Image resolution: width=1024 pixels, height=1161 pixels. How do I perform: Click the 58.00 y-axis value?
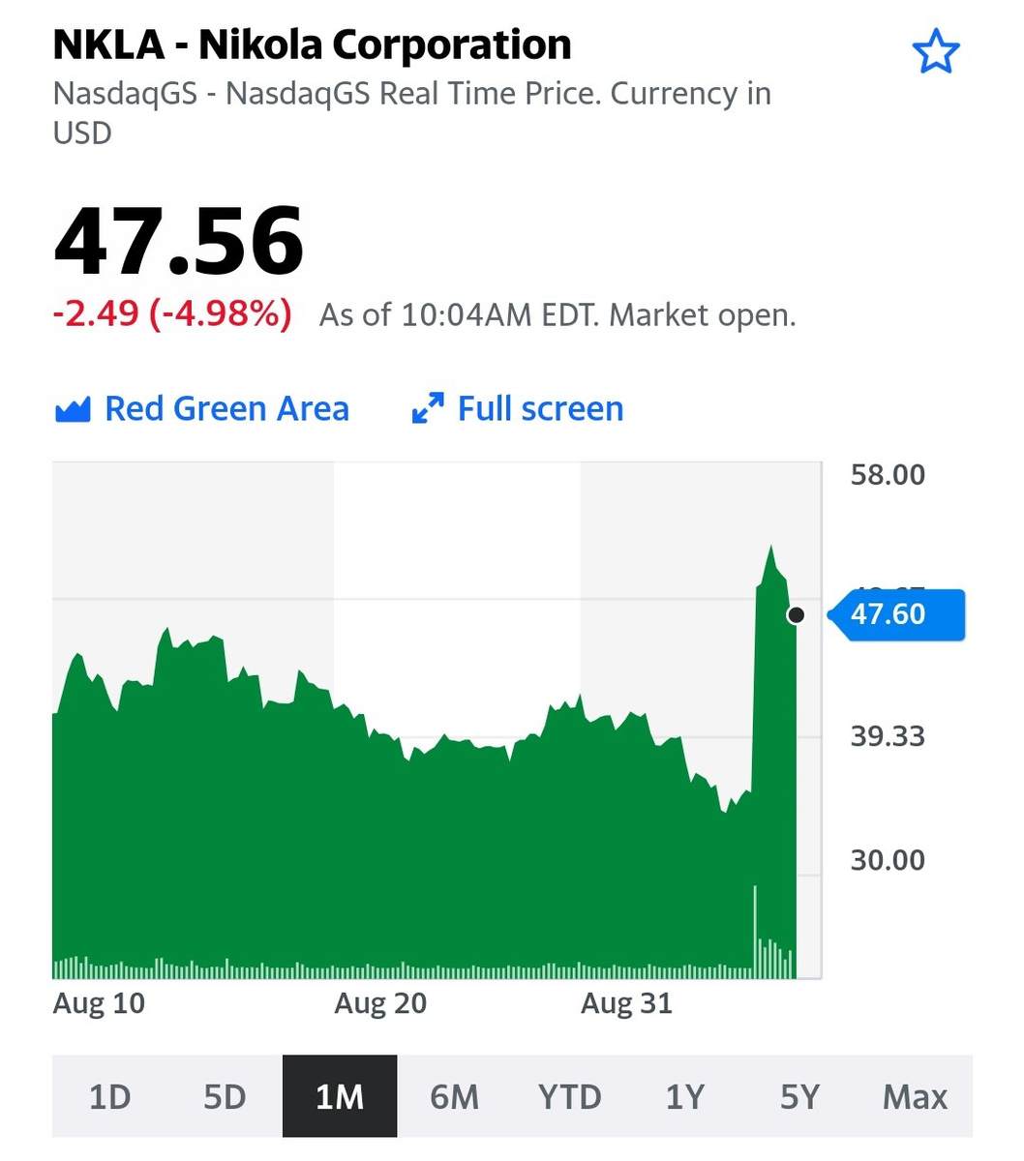coord(888,475)
